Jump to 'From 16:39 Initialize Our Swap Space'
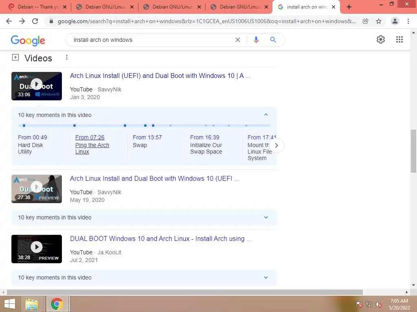417x312 pixels. 206,144
